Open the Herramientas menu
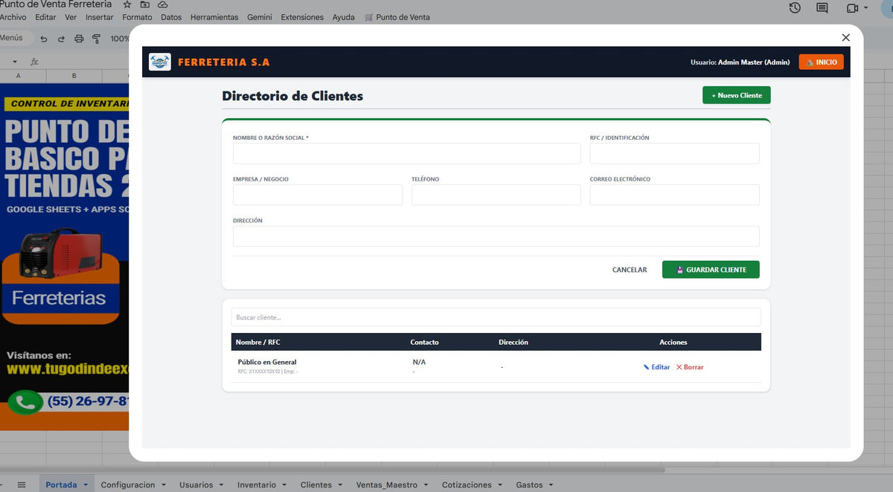Screen dimensions: 893x492 pyautogui.click(x=214, y=17)
